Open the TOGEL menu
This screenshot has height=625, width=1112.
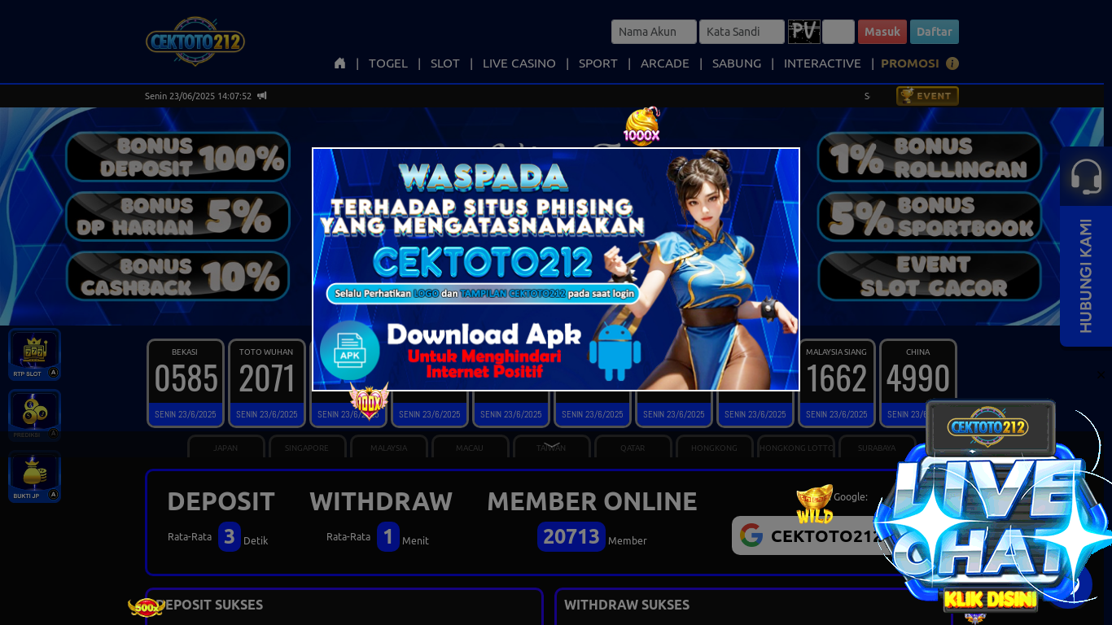click(388, 63)
